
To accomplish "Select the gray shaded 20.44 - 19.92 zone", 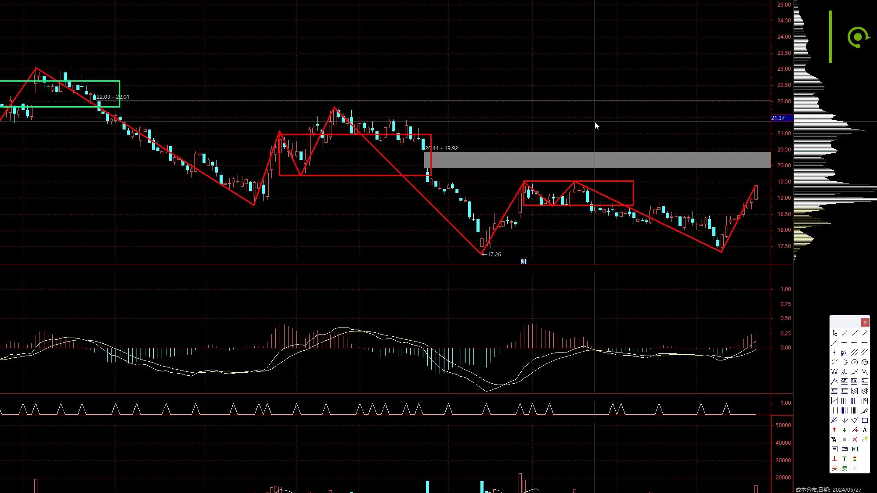I will pyautogui.click(x=597, y=160).
